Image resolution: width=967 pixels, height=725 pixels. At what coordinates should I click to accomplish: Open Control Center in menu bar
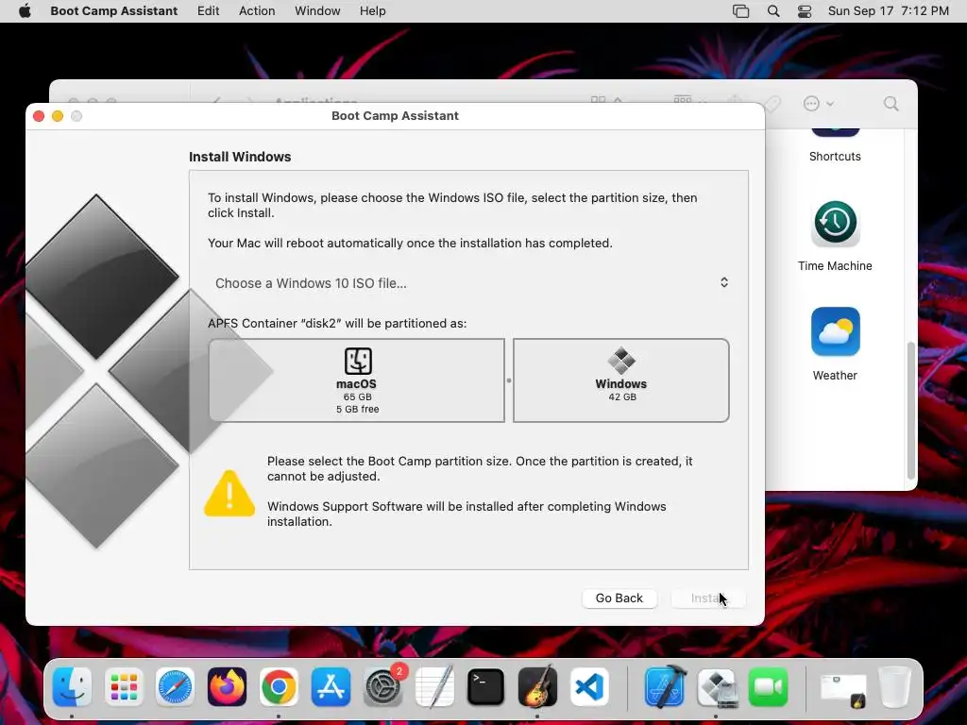coord(805,10)
